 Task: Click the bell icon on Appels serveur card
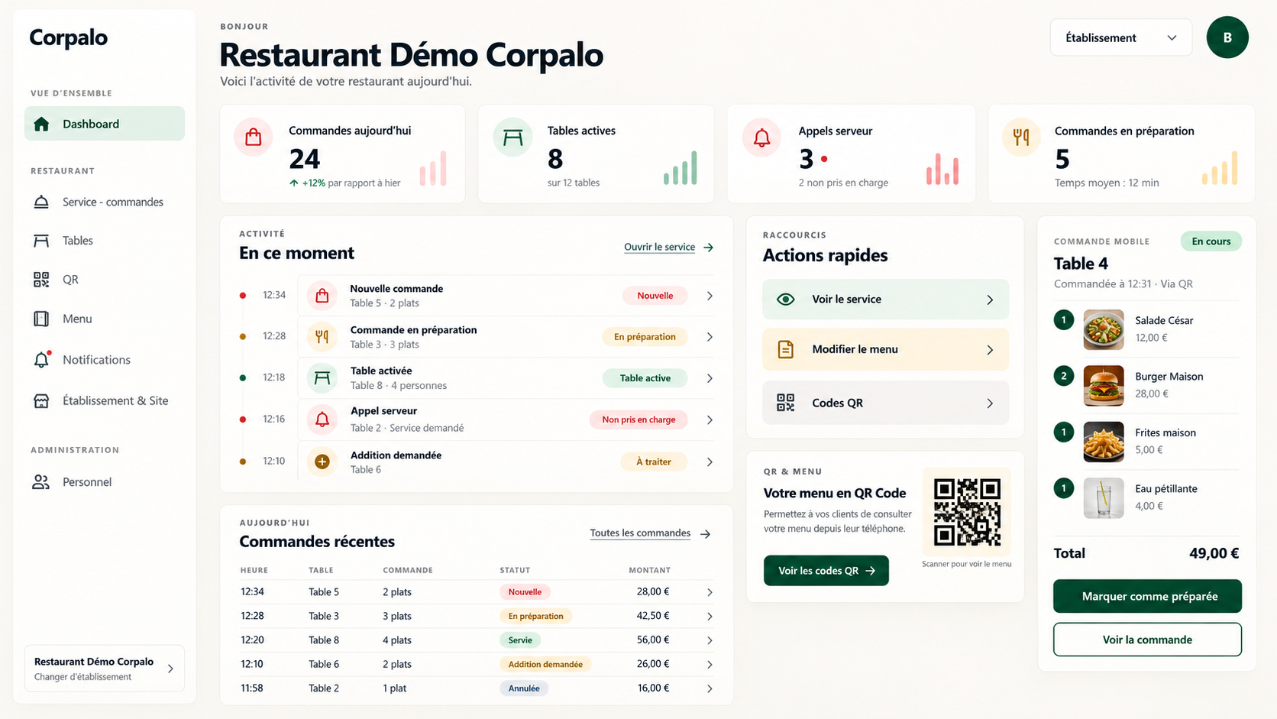pos(761,138)
